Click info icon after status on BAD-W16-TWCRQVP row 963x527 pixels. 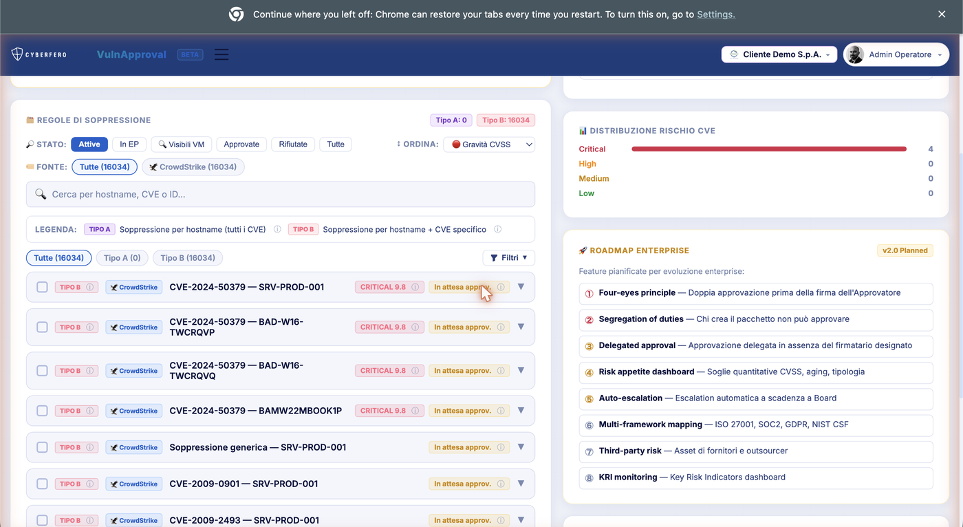[501, 327]
